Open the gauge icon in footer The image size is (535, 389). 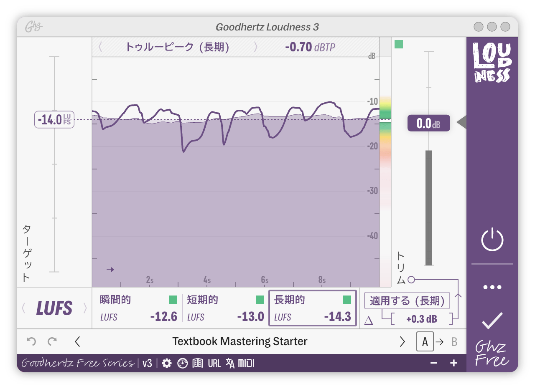(183, 364)
